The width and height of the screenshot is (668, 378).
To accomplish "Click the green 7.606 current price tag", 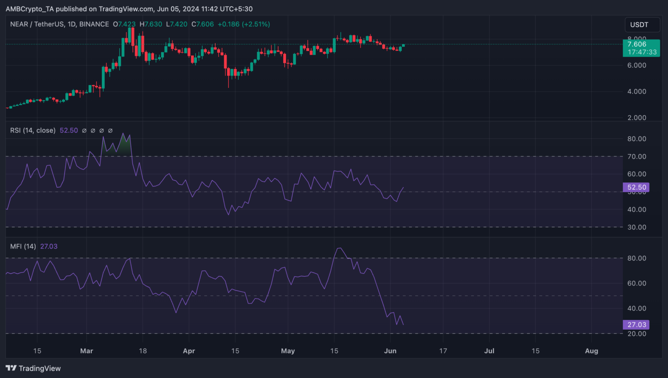I will [x=641, y=48].
